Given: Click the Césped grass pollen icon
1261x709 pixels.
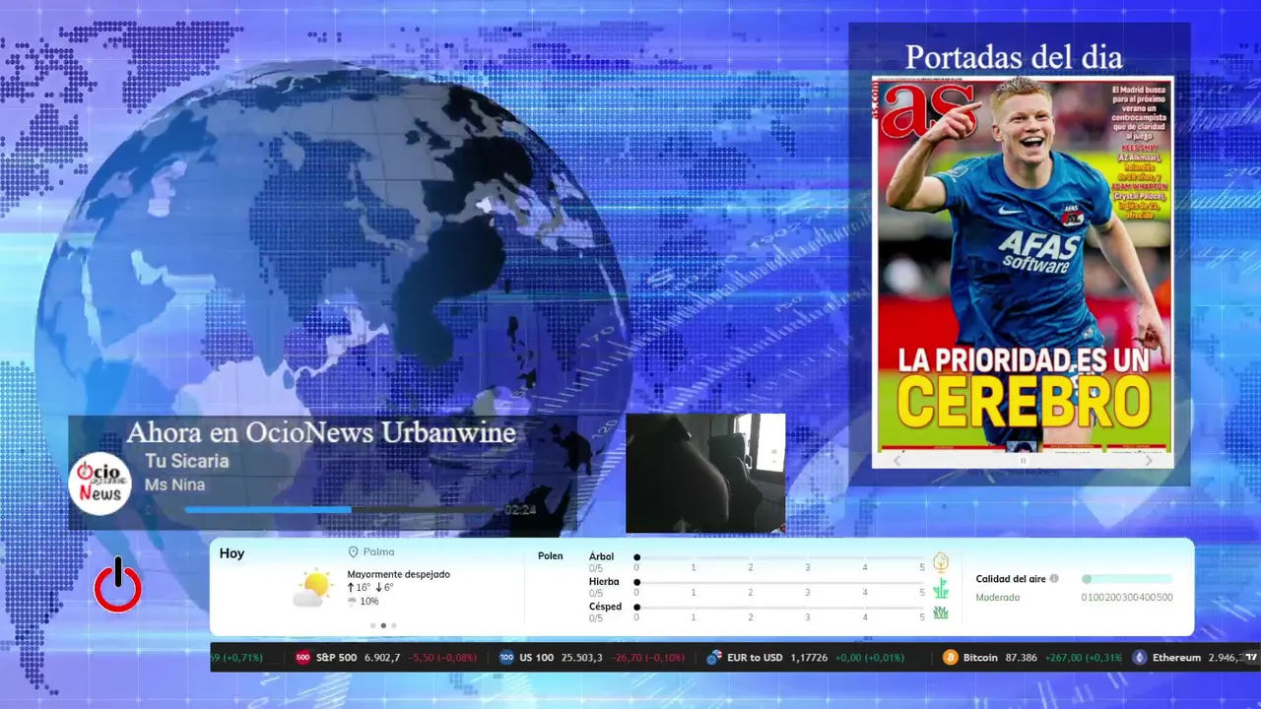Looking at the screenshot, I should pos(941,612).
